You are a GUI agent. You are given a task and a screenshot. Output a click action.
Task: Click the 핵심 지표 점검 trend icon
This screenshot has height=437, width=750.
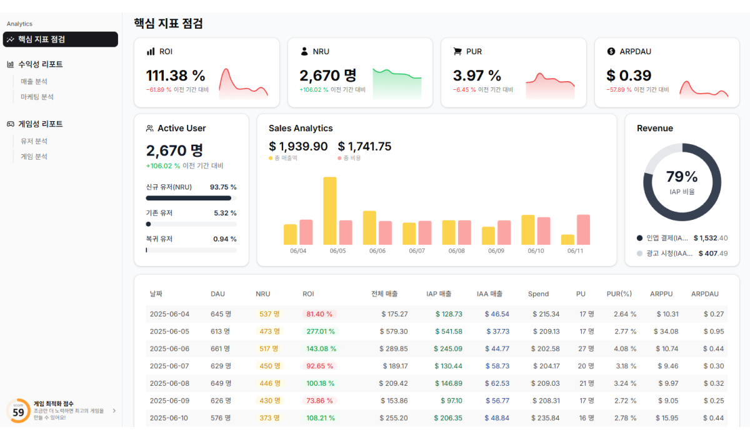[x=11, y=39]
